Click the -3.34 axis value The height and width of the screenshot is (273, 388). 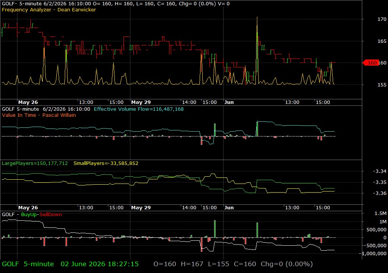tap(380, 171)
